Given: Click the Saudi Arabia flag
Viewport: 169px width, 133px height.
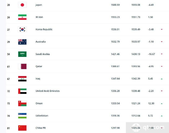Looking at the screenshot, I should tap(22, 54).
